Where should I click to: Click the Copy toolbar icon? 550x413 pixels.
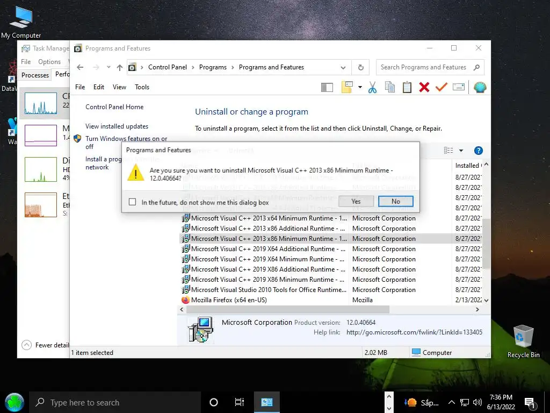[x=390, y=87]
